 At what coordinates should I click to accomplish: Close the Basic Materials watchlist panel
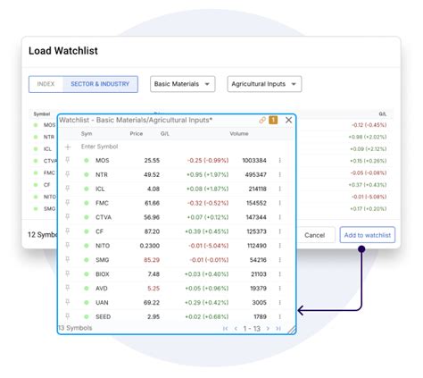pyautogui.click(x=288, y=120)
